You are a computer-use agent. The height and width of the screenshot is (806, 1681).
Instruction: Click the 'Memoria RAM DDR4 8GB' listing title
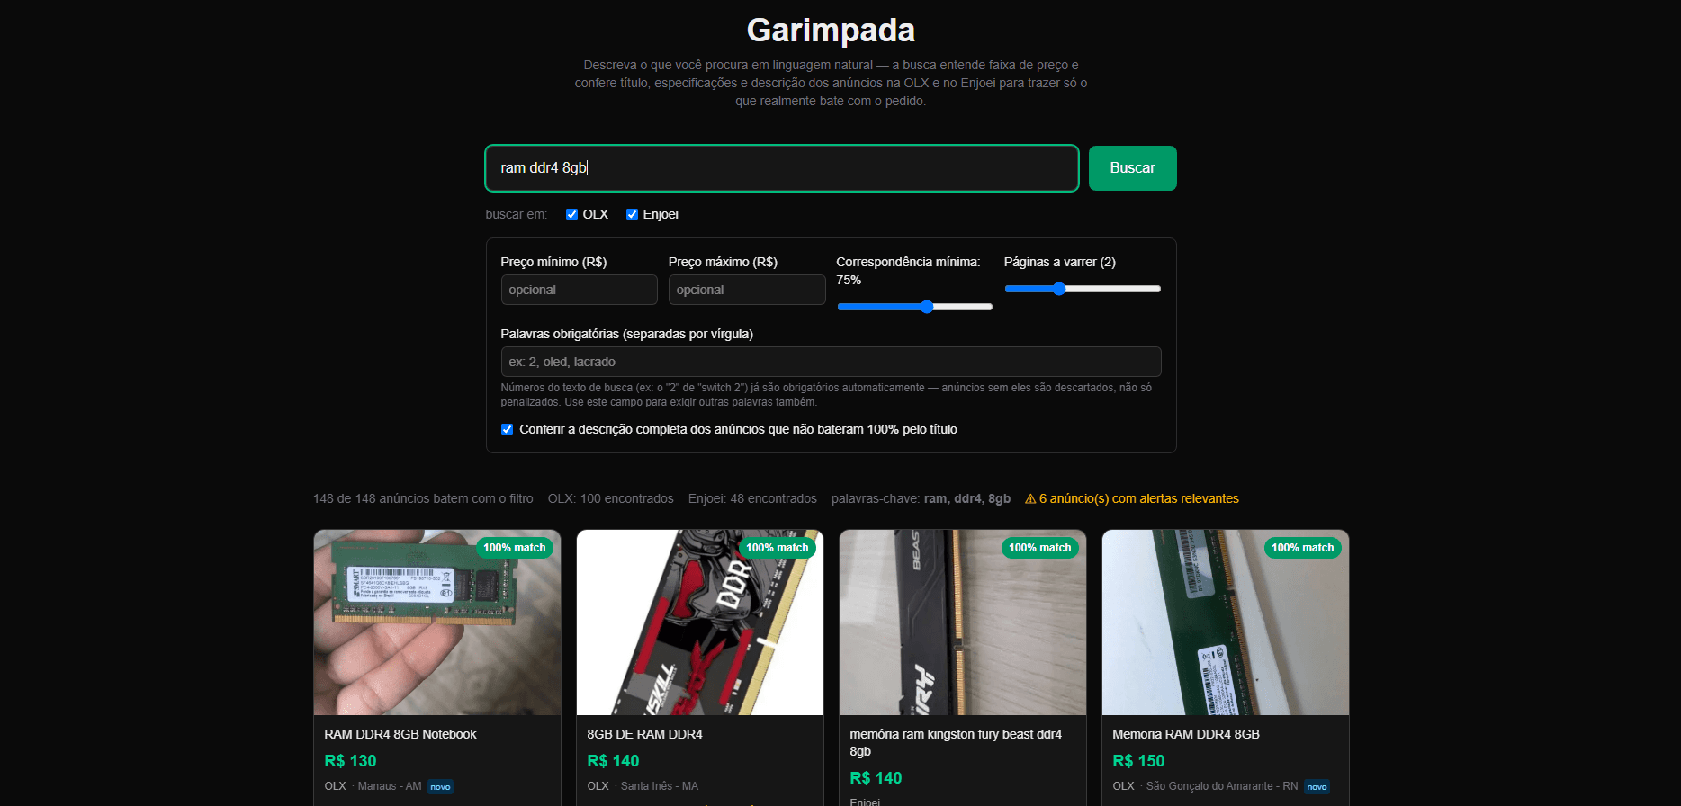pos(1186,734)
